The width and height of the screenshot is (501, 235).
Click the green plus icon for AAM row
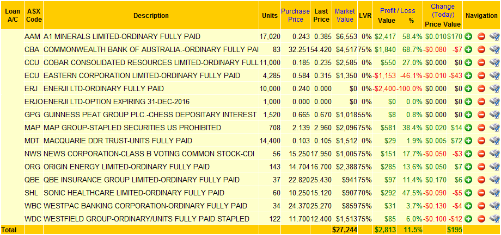click(x=468, y=36)
